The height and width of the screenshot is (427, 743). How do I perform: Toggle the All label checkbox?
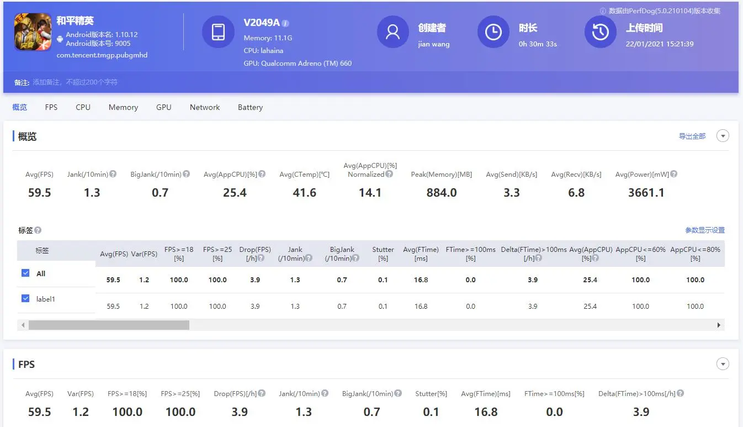click(25, 273)
